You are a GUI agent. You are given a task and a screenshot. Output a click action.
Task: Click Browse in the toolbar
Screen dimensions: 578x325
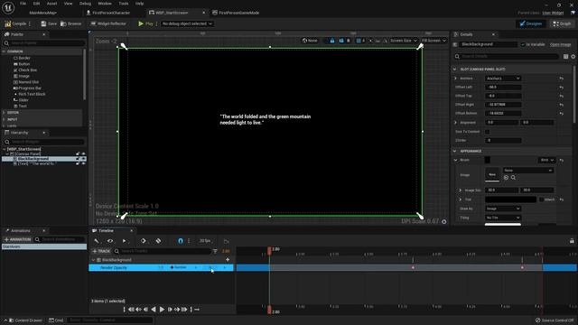[70, 23]
